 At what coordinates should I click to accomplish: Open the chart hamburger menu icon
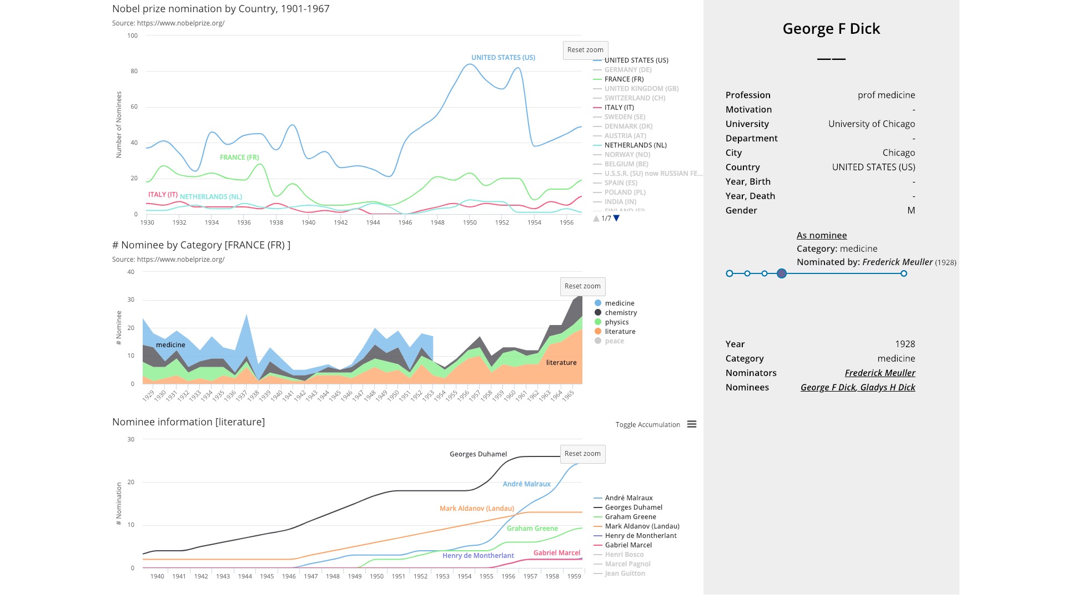tap(691, 424)
